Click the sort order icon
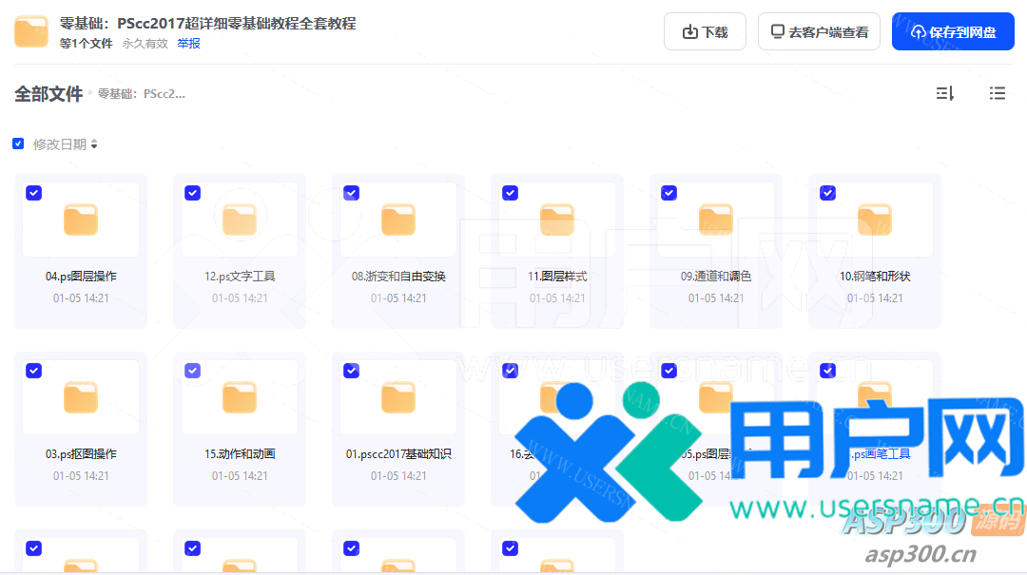The height and width of the screenshot is (575, 1027). click(944, 94)
